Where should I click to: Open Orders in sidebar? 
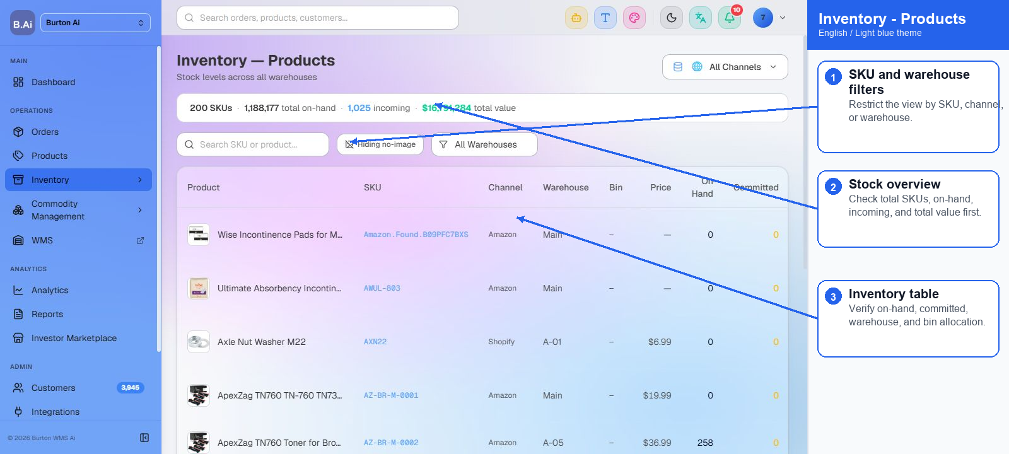78,132
